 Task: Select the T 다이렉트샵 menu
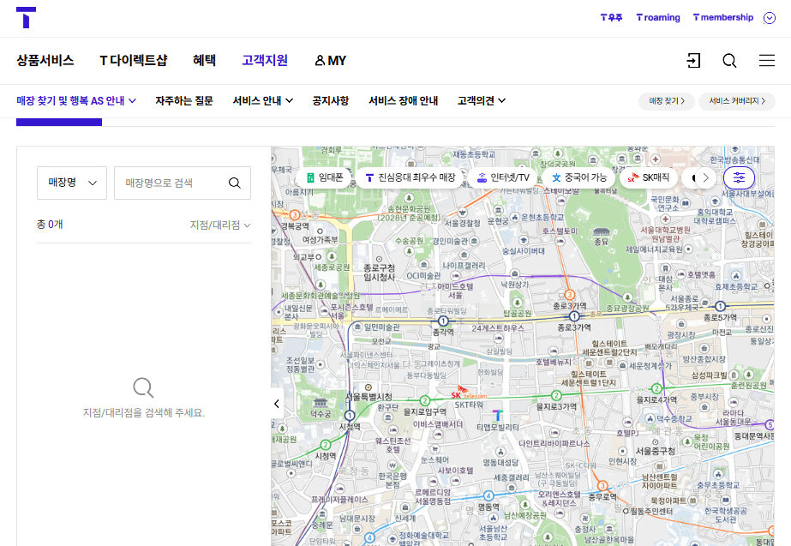(x=133, y=61)
